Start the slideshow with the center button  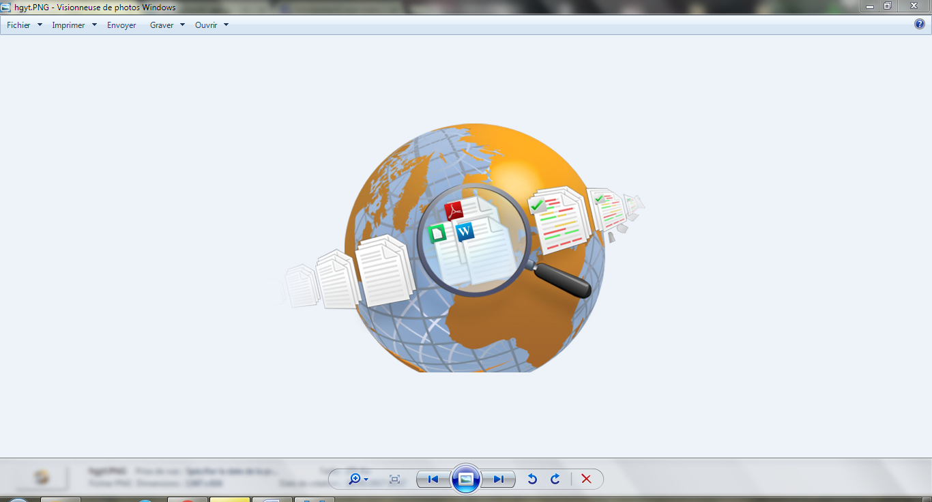(466, 479)
